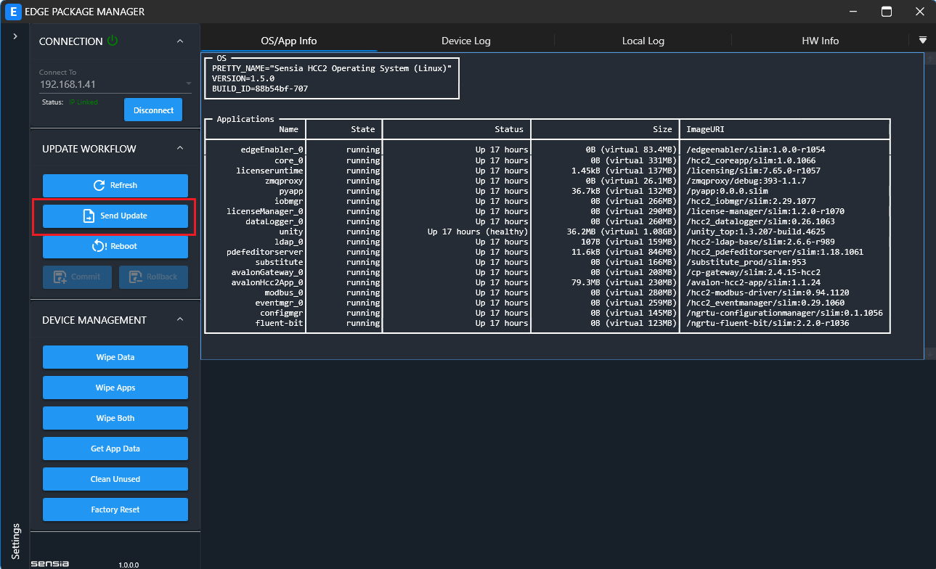The image size is (936, 569).
Task: Collapse the CONNECTION section
Action: 180,41
